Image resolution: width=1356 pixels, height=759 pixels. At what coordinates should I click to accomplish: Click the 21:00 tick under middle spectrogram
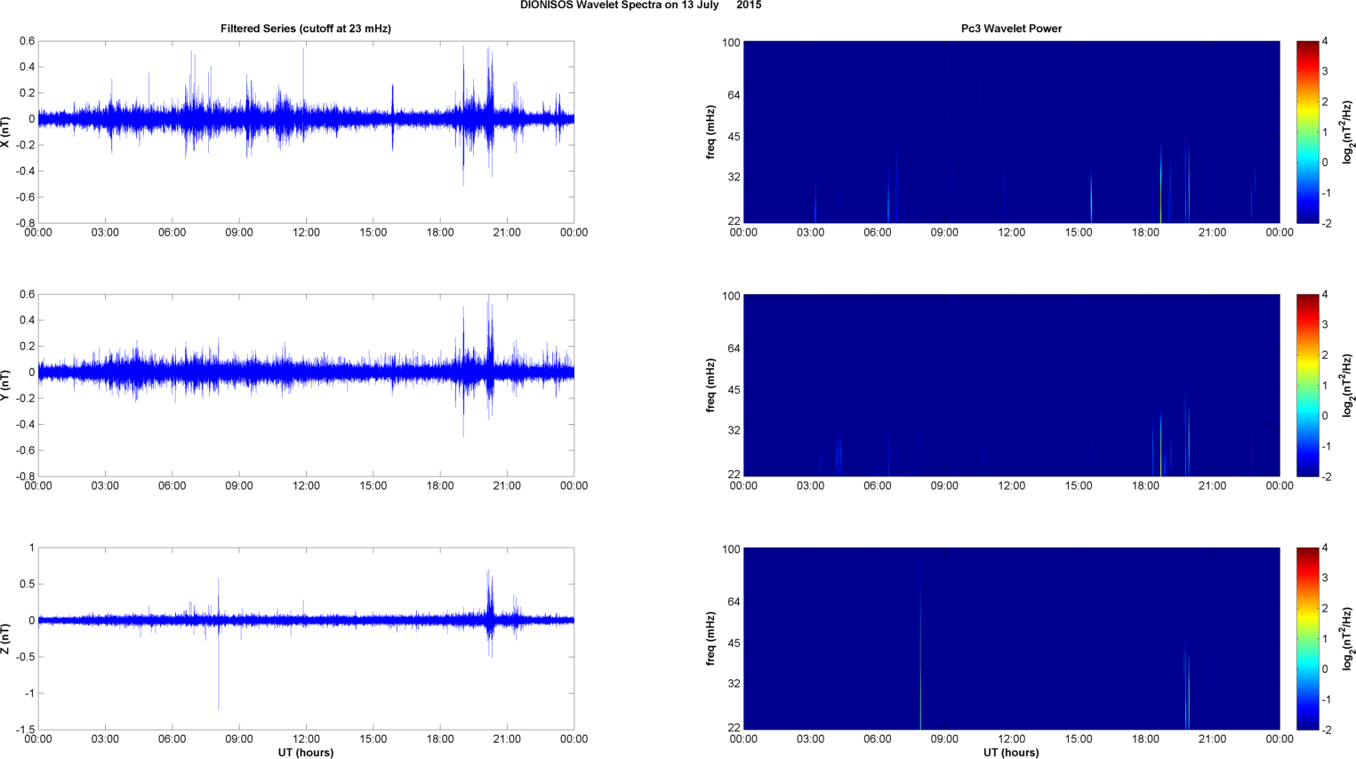[x=1213, y=486]
